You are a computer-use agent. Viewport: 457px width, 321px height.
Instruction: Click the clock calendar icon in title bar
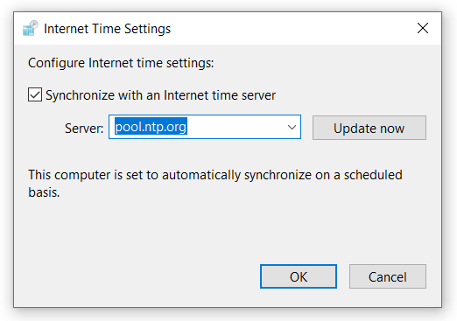click(x=31, y=28)
